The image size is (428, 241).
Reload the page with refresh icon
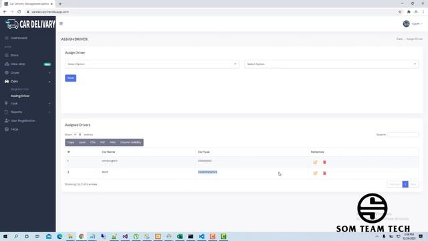(x=19, y=12)
